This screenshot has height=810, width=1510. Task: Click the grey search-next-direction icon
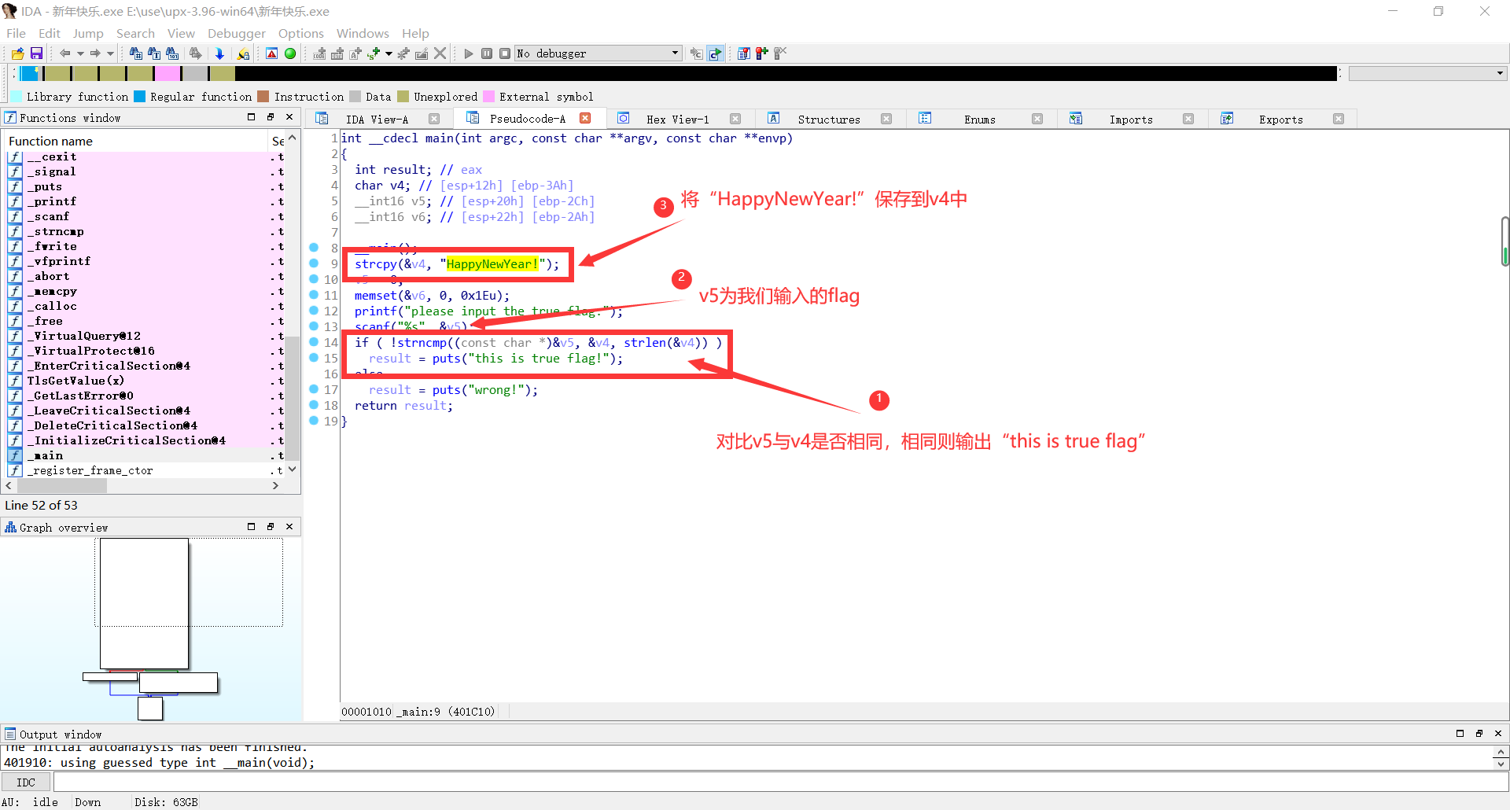pos(196,53)
